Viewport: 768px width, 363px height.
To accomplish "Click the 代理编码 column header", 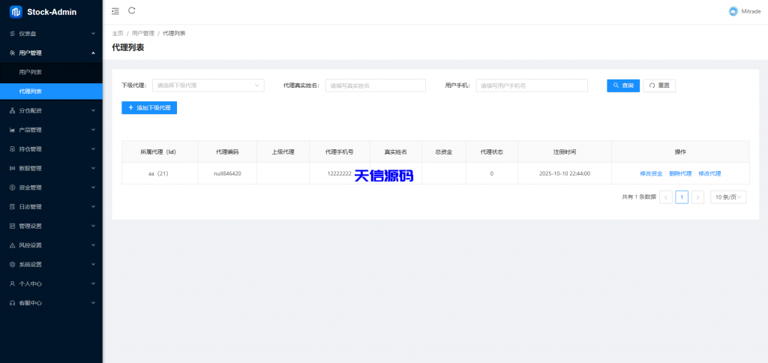I will [227, 151].
